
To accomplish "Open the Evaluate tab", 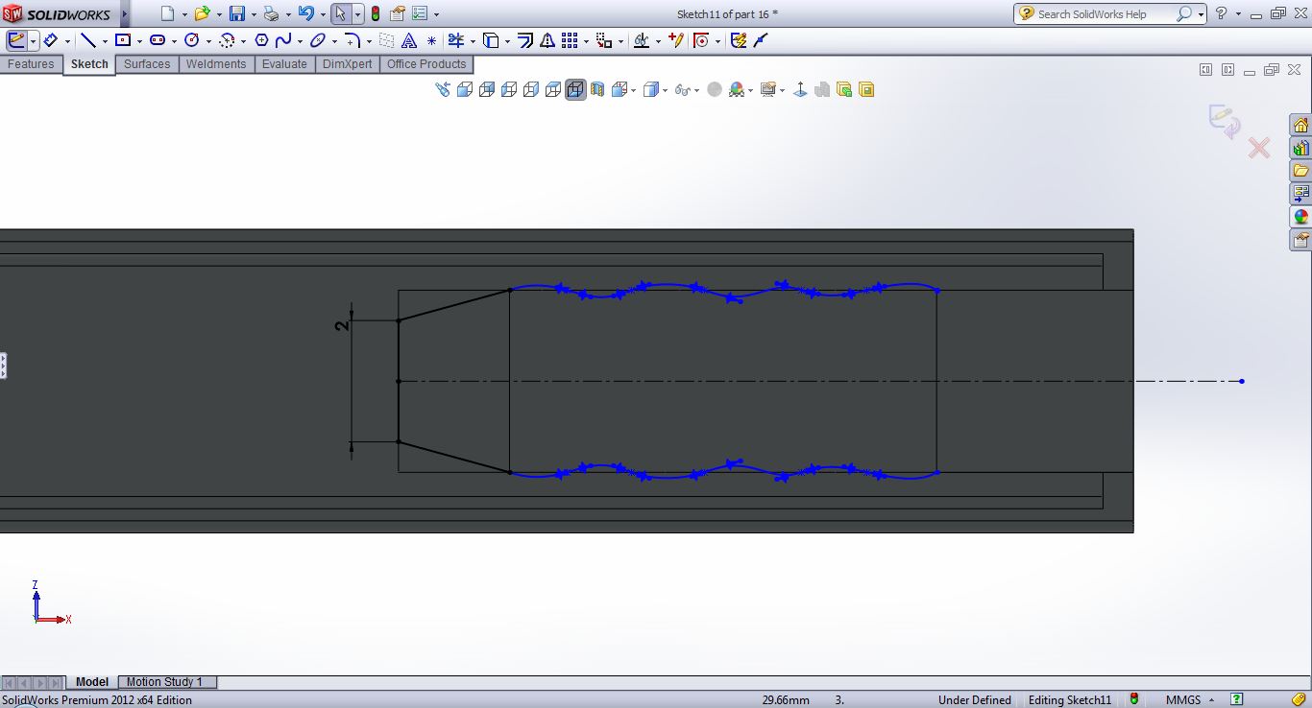I will pos(284,64).
